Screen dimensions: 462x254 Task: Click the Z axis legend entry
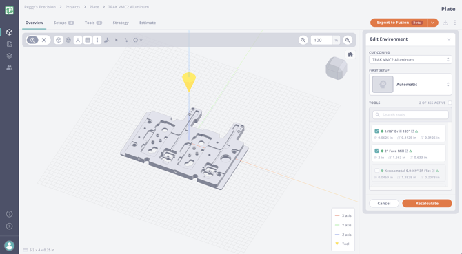pyautogui.click(x=343, y=235)
